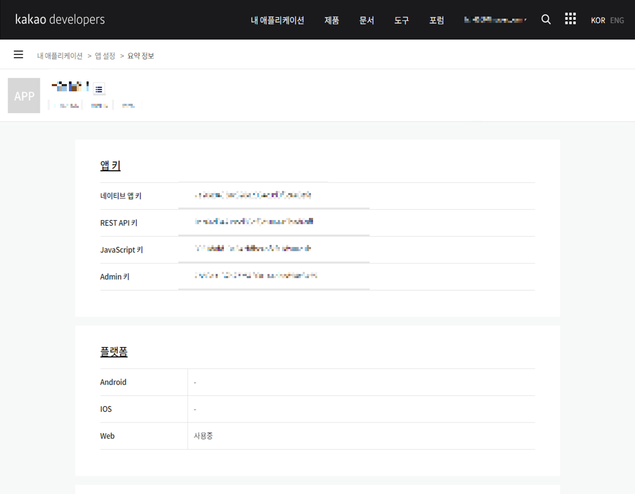Viewport: 635px width, 494px height.
Task: Switch language to ENG
Action: coord(617,20)
